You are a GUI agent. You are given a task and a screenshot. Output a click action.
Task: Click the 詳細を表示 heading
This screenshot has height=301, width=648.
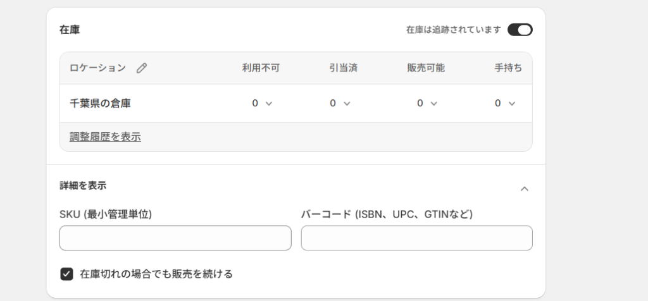click(83, 185)
